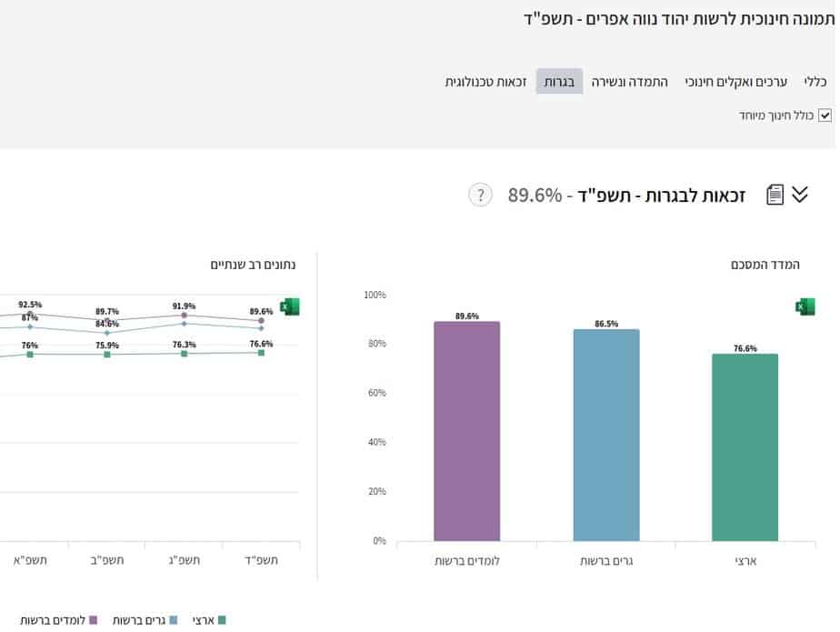Click the blue legend marker for גרים ברשות

(174, 618)
